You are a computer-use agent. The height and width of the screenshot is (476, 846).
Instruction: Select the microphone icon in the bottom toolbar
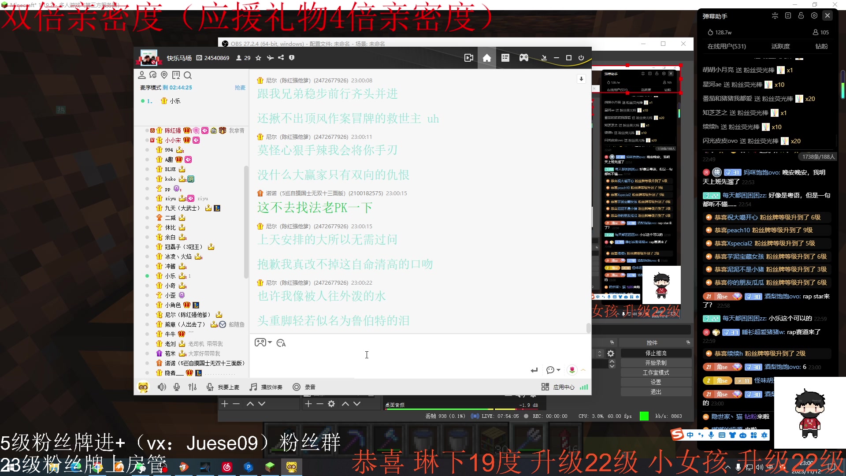coord(177,387)
